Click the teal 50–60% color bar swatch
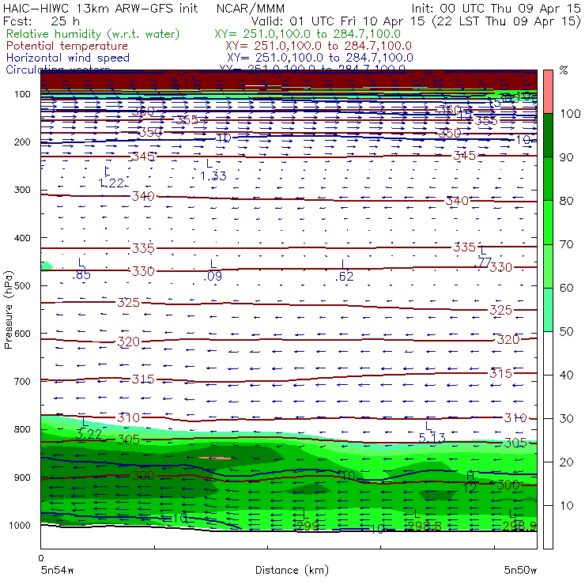 click(548, 310)
